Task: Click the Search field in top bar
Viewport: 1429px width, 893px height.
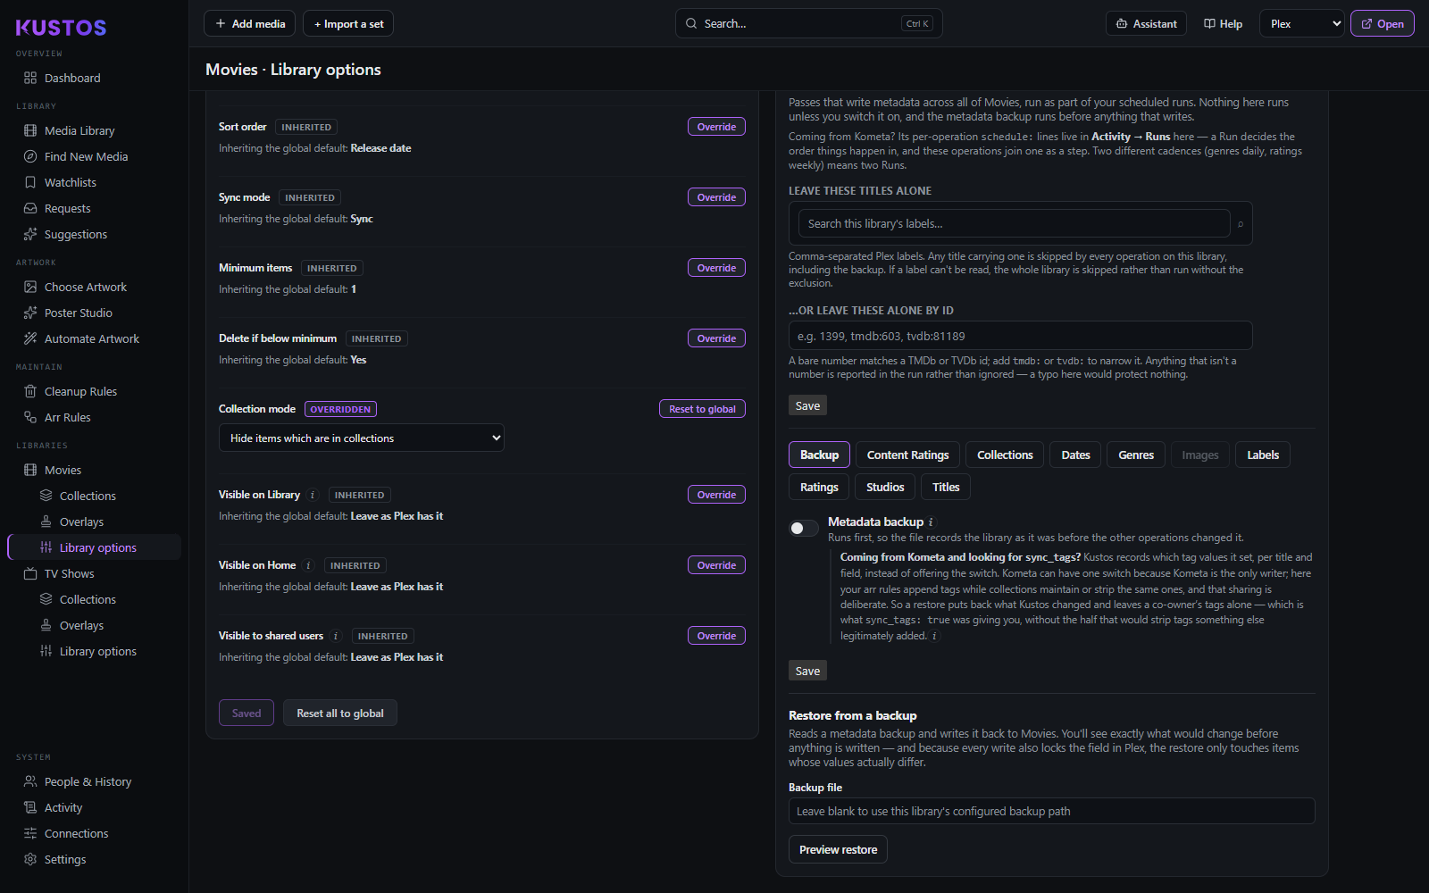Action: click(x=808, y=24)
